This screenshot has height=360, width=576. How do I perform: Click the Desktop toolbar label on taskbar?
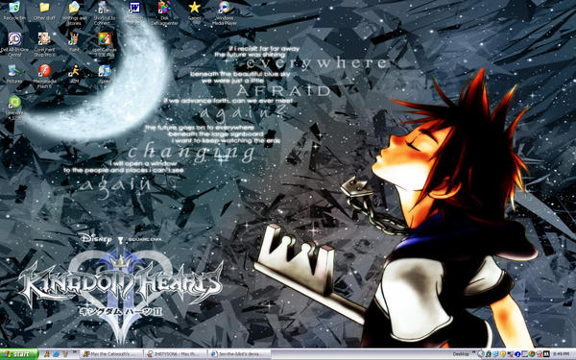click(461, 354)
